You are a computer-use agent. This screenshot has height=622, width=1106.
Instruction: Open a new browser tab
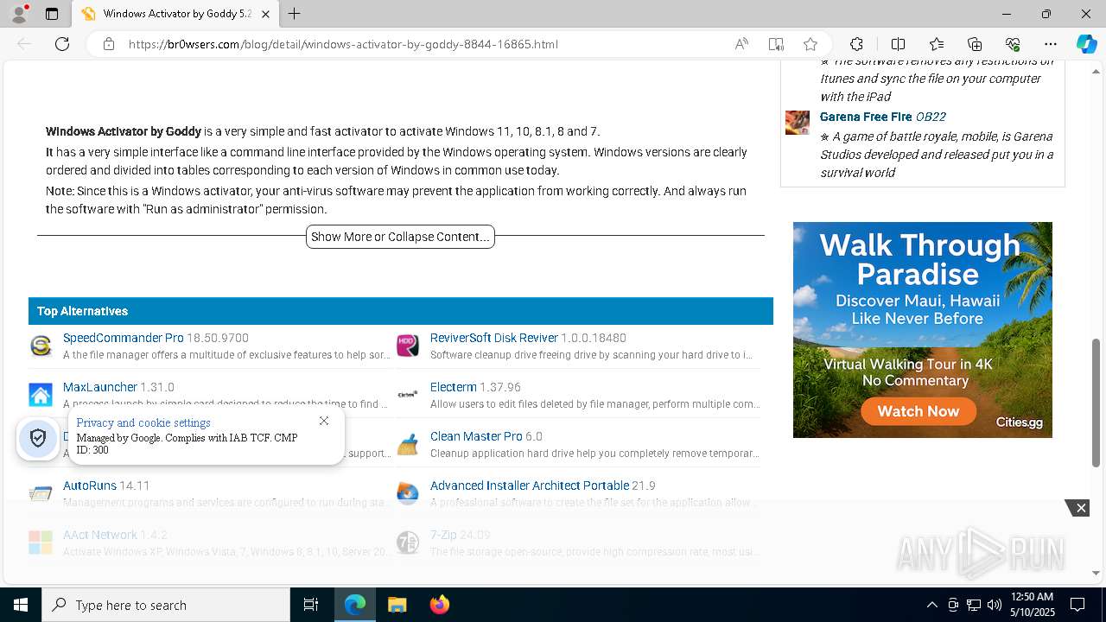click(x=295, y=14)
